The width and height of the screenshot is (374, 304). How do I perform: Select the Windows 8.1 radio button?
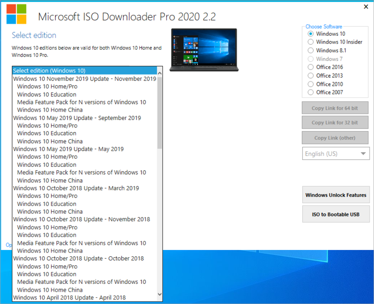(x=310, y=50)
